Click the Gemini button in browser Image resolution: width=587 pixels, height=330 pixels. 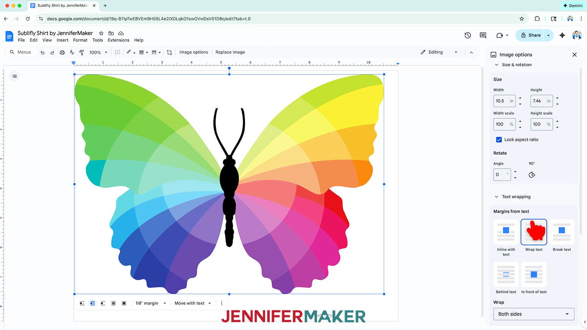click(573, 6)
